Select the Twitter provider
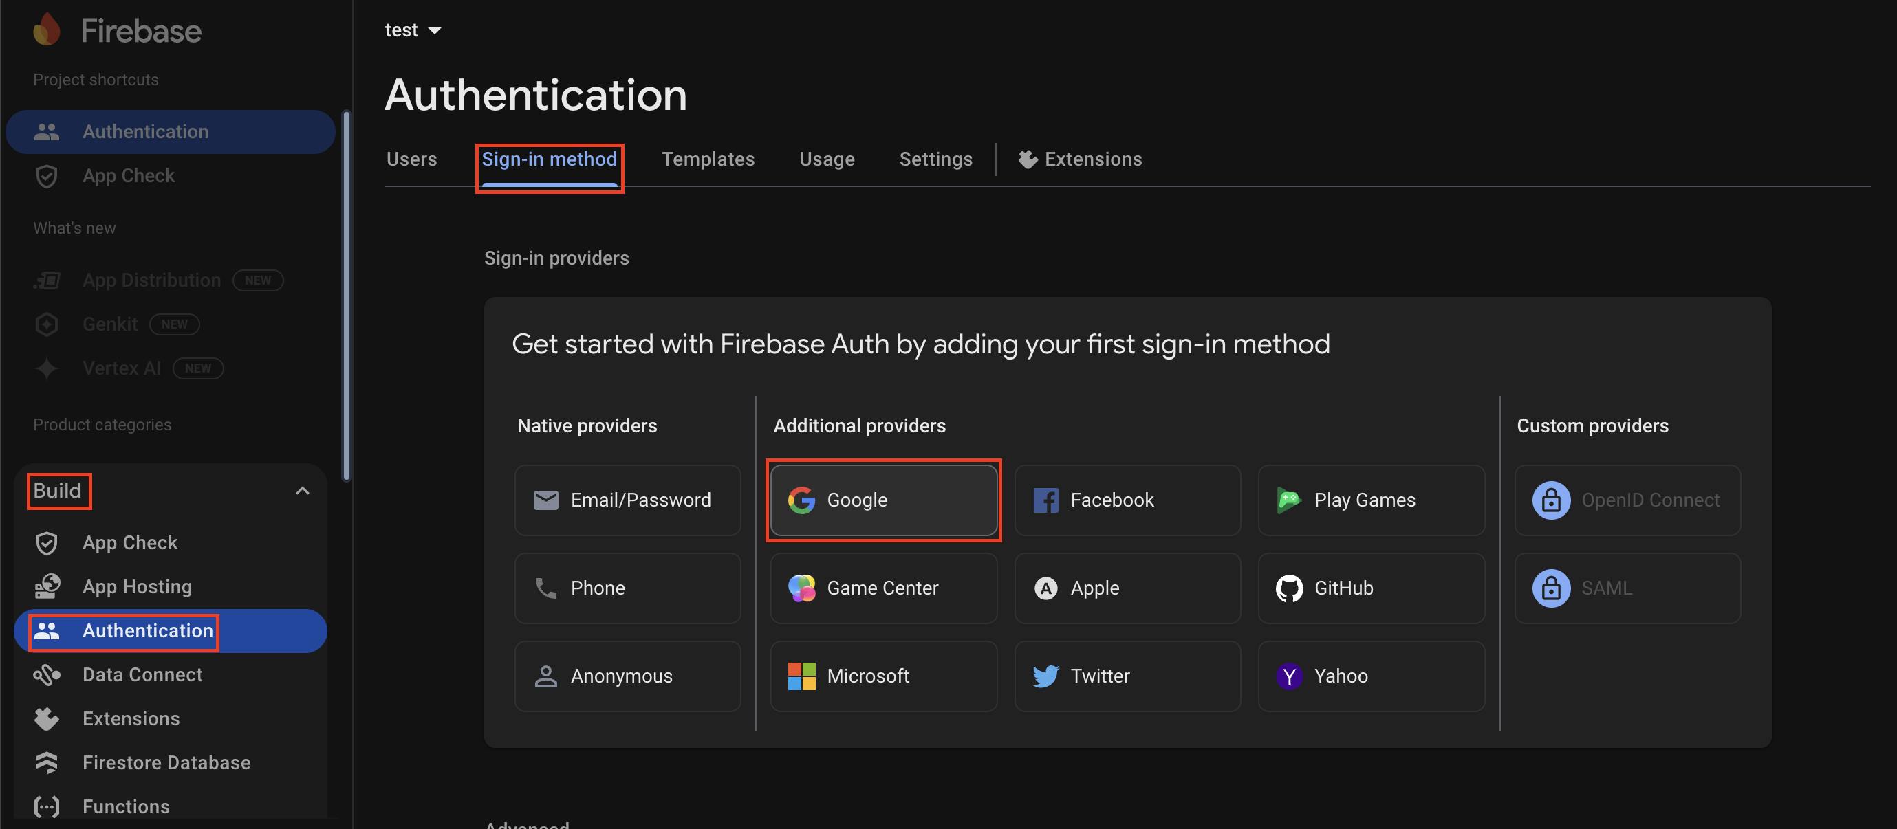This screenshot has width=1897, height=829. pos(1127,676)
